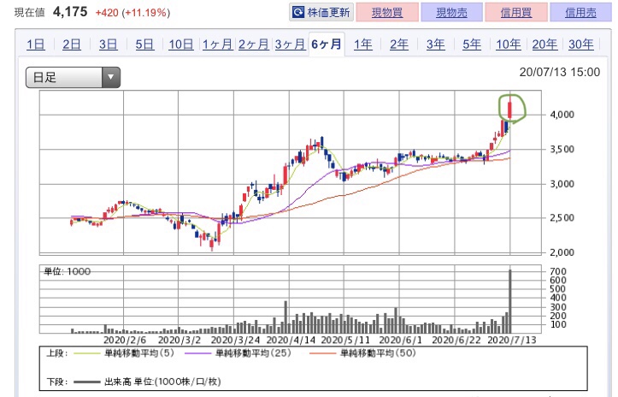The width and height of the screenshot is (618, 397).
Task: Select the 3ヶ月 period tab
Action: 290,44
